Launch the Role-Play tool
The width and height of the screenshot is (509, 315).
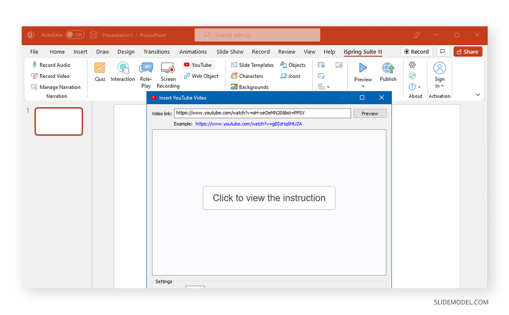(x=146, y=75)
